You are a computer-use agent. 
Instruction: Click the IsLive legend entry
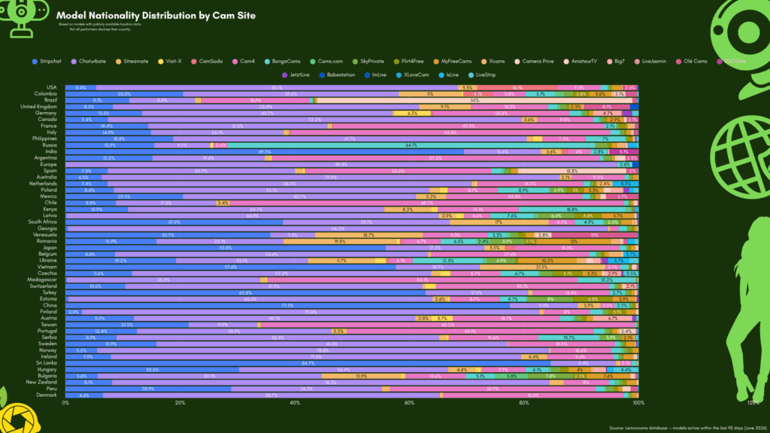(448, 75)
